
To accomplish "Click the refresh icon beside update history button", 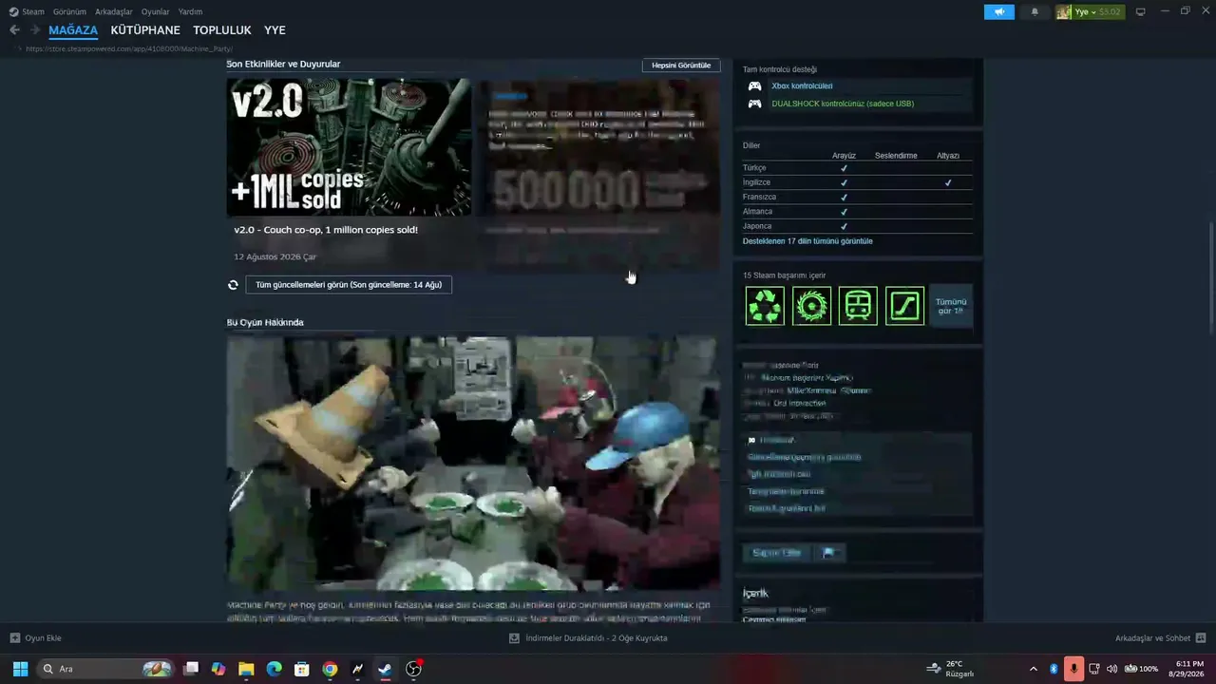I will [233, 285].
